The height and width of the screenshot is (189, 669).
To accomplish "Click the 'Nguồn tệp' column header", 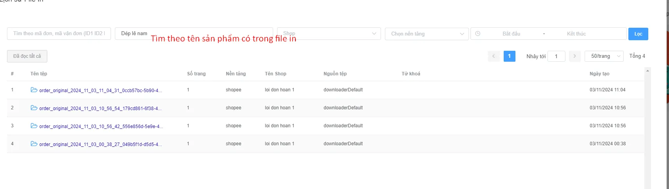I will coord(335,74).
